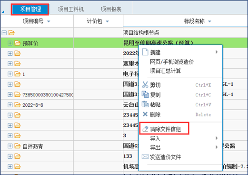Click the folder icon of ?E650000390100427500 row
This screenshot has height=175, width=248.
click(x=18, y=94)
